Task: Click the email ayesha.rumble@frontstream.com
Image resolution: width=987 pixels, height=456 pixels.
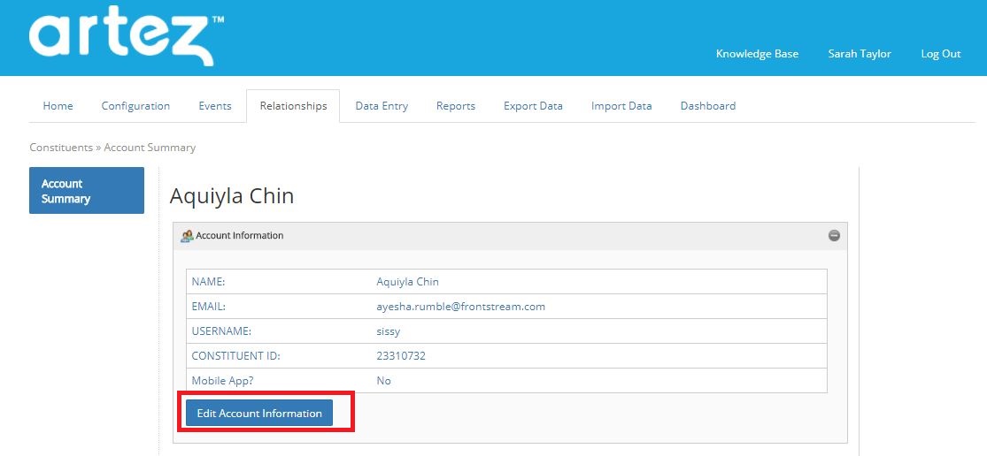Action: (x=461, y=307)
